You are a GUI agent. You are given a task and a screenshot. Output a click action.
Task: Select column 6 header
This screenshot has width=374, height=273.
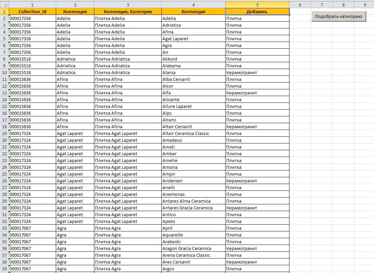(x=300, y=5)
